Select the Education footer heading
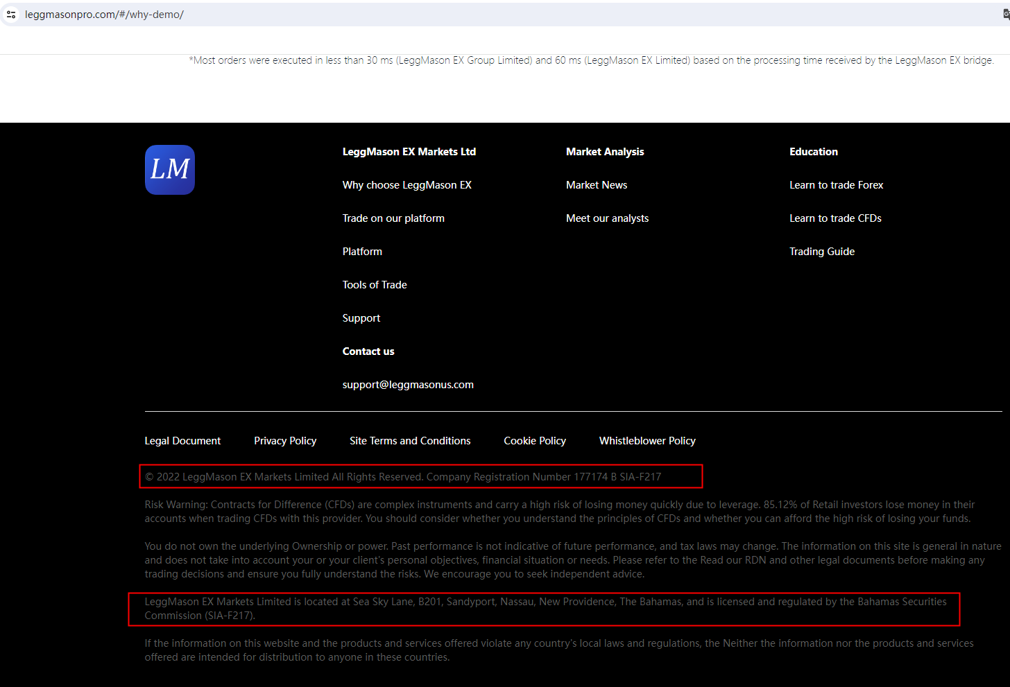1010x687 pixels. 814,152
